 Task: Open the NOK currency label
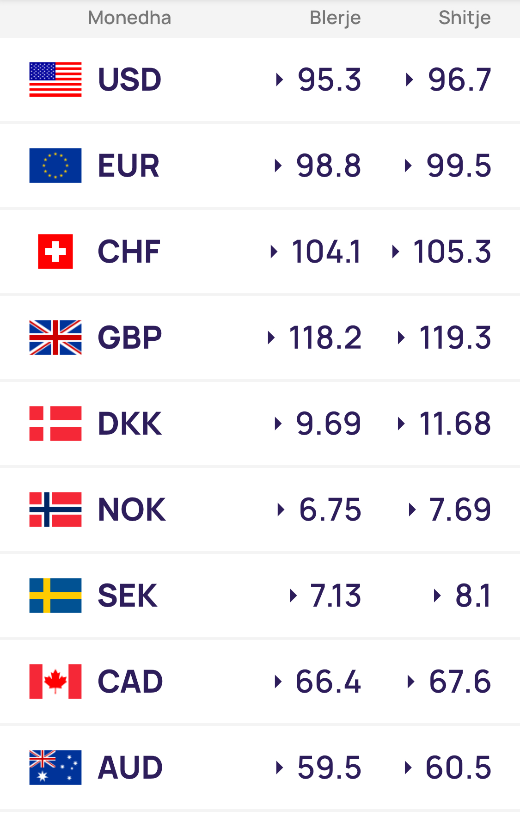point(132,510)
